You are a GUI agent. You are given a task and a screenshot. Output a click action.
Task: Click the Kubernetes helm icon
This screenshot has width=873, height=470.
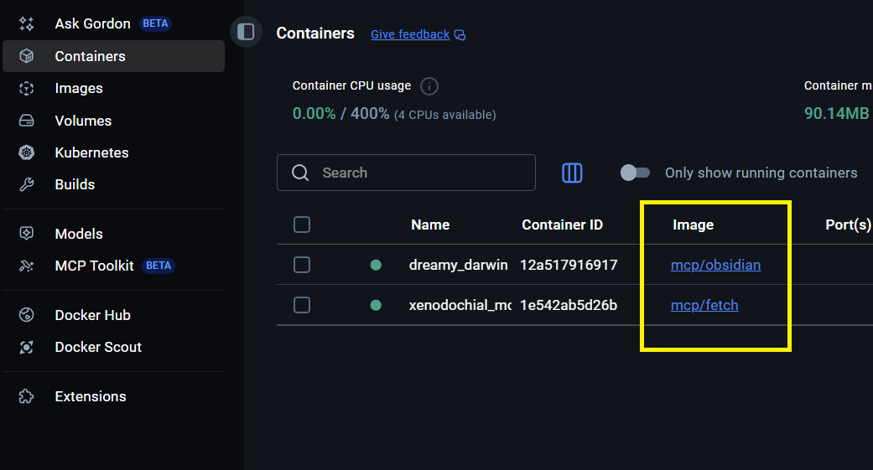(x=26, y=152)
